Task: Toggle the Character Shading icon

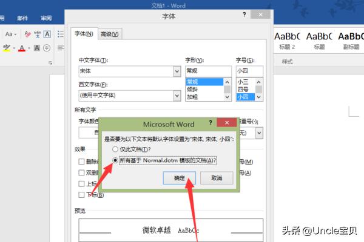Action: point(36,48)
